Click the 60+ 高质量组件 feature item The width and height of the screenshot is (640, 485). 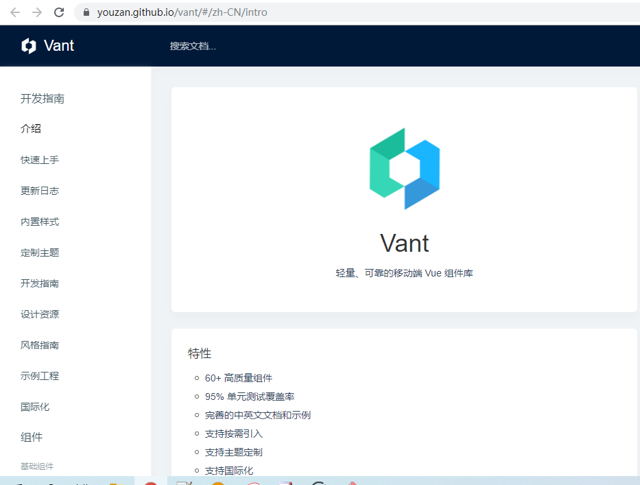pyautogui.click(x=239, y=377)
